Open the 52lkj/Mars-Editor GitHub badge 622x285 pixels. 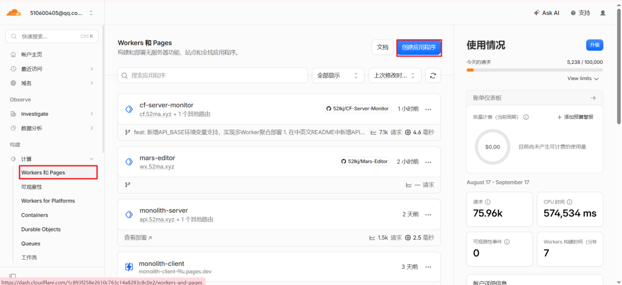pyautogui.click(x=365, y=161)
